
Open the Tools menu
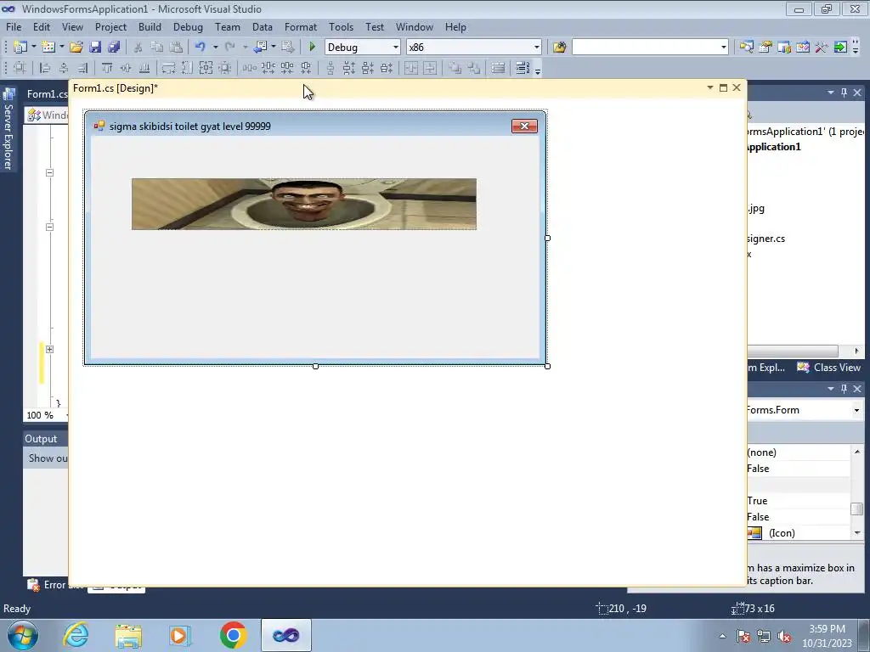coord(341,26)
